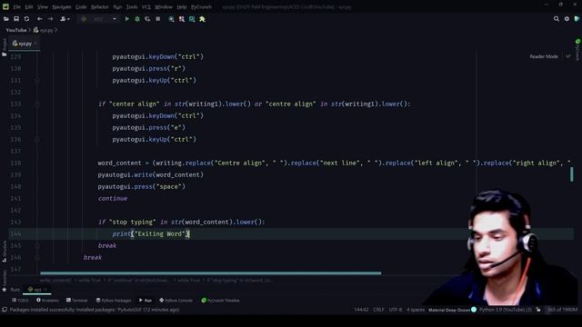Open the VCS menu
This screenshot has height=327, width=582.
coord(146,7)
